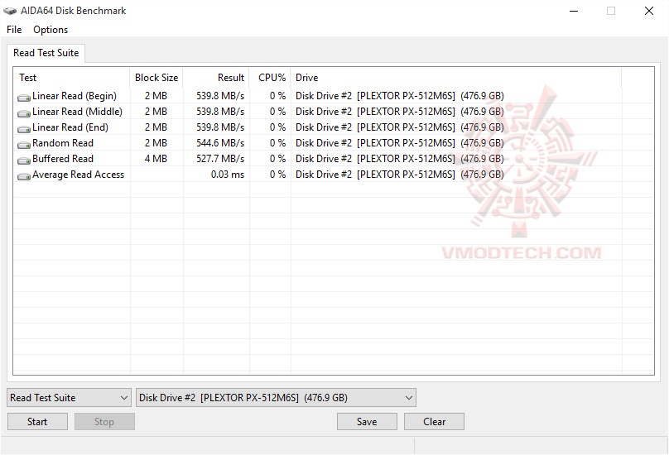
Task: Open the File menu
Action: click(14, 30)
